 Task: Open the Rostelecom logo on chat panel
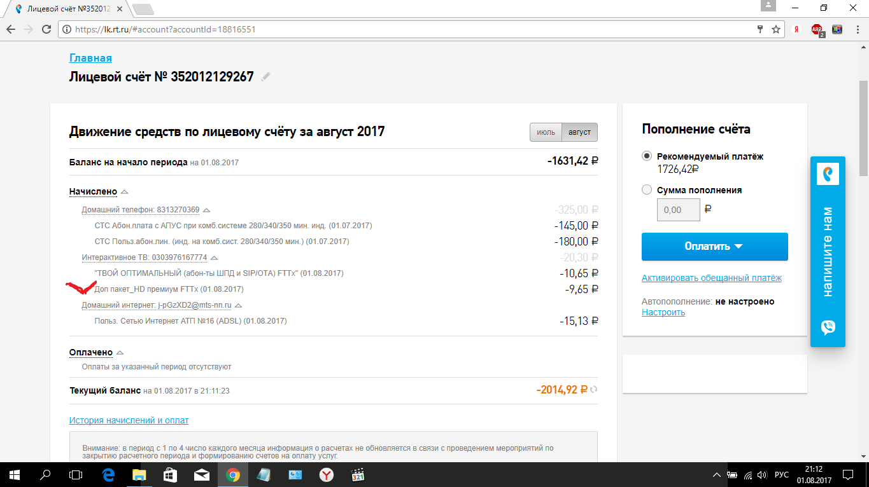click(828, 174)
